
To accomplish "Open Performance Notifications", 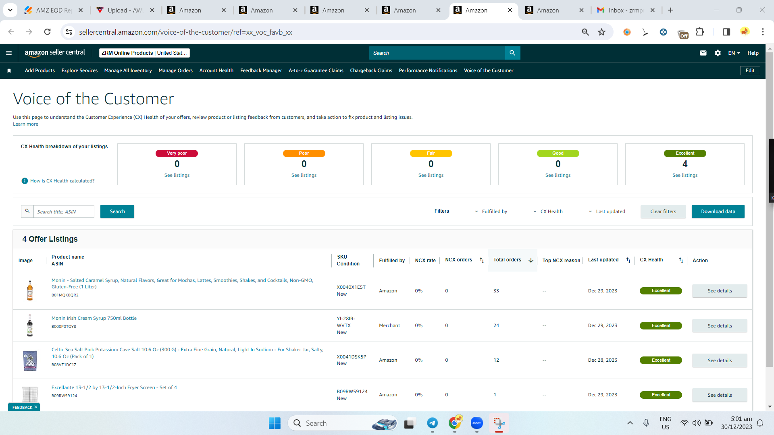I will 428,70.
